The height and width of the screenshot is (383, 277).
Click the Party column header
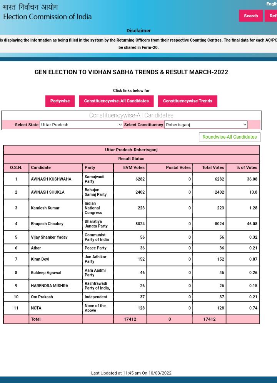coord(90,168)
